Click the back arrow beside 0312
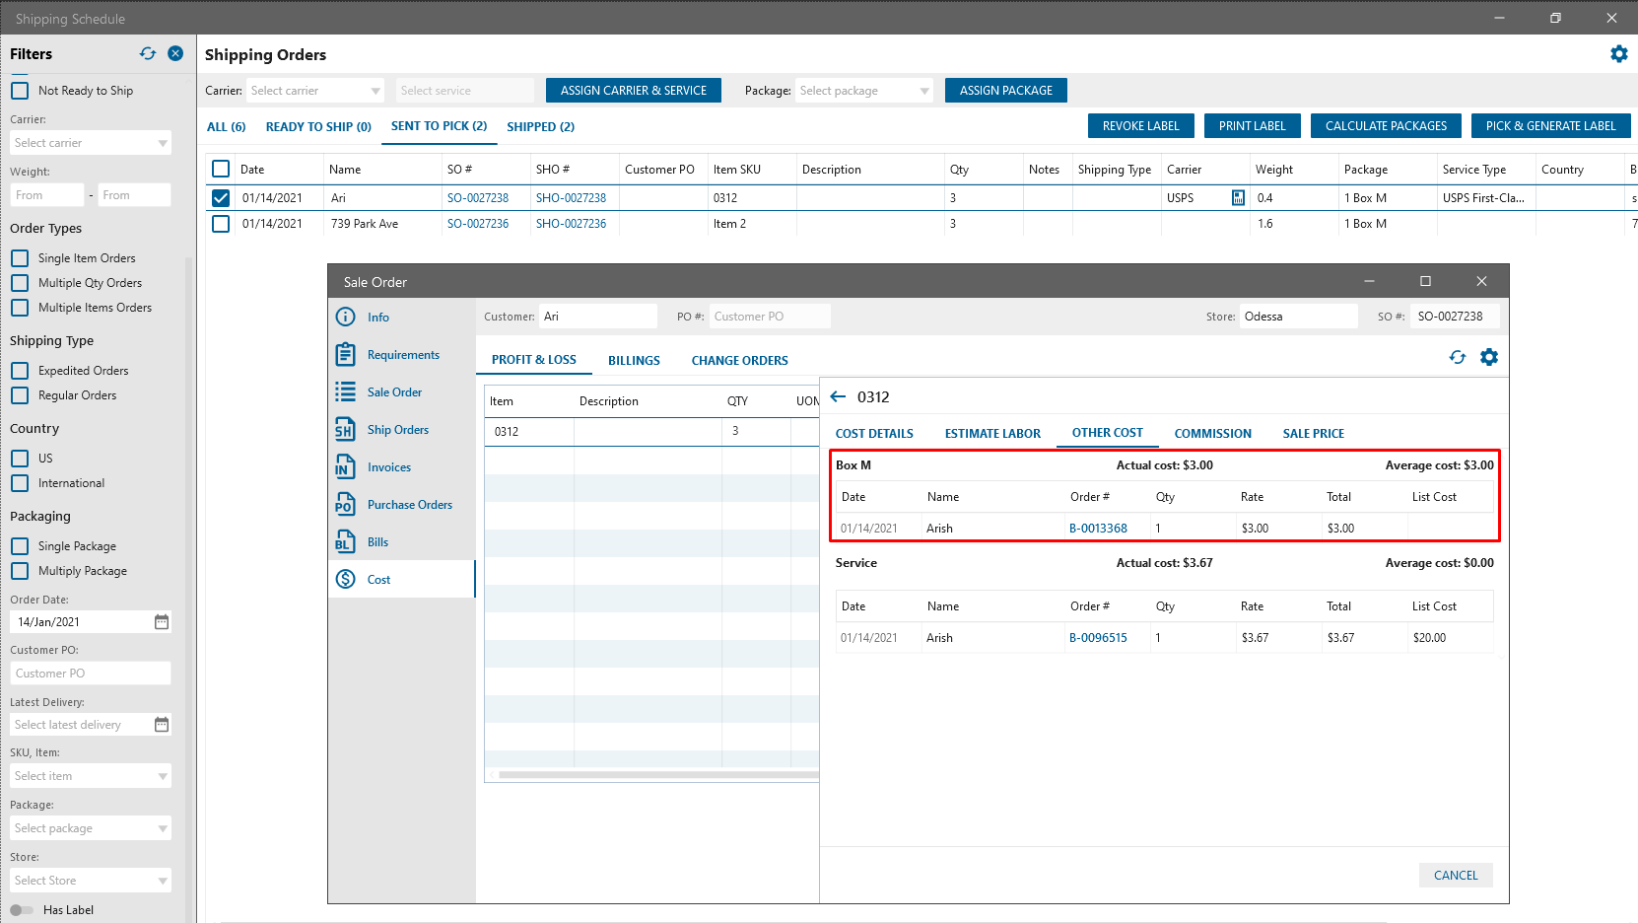This screenshot has width=1638, height=923. [839, 396]
